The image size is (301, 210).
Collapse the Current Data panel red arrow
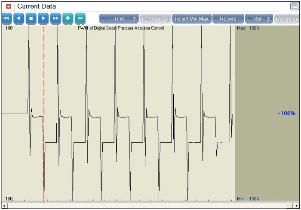[9, 6]
